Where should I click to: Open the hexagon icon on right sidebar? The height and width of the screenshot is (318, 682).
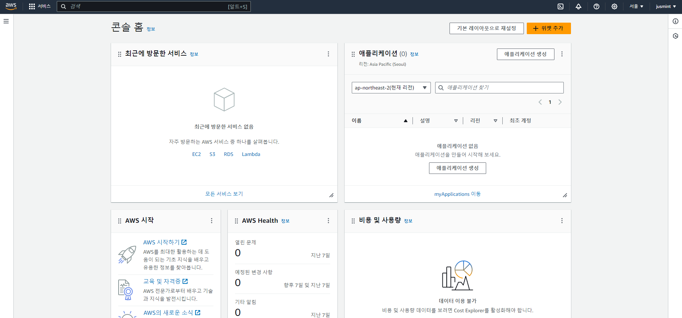676,36
